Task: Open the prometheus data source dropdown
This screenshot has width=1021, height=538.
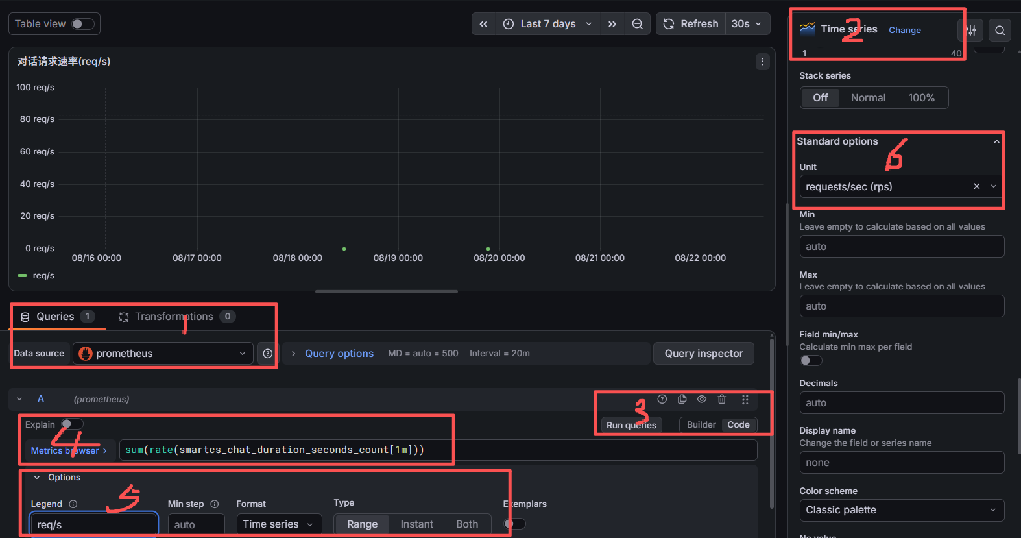Action: (x=163, y=354)
